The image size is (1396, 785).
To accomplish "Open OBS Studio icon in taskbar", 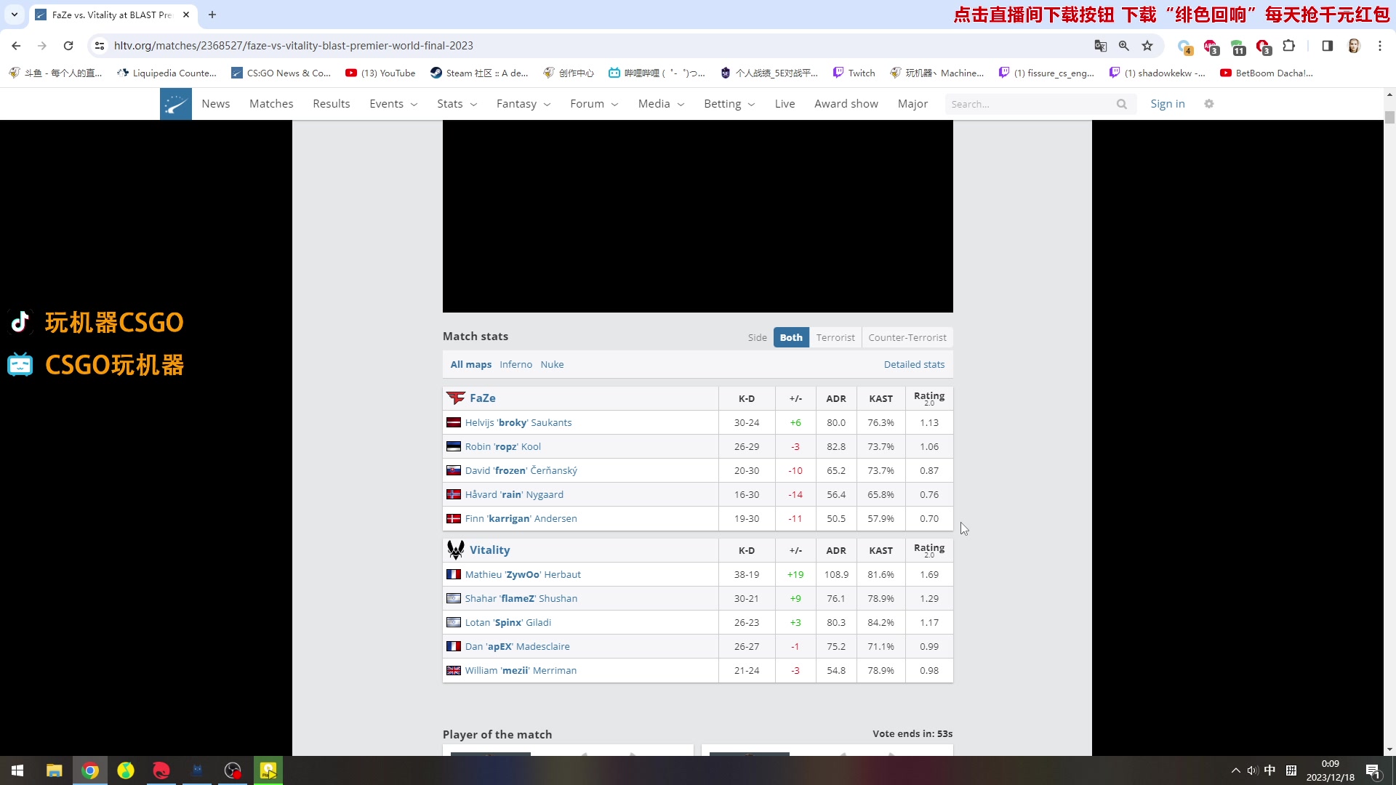I will [233, 770].
